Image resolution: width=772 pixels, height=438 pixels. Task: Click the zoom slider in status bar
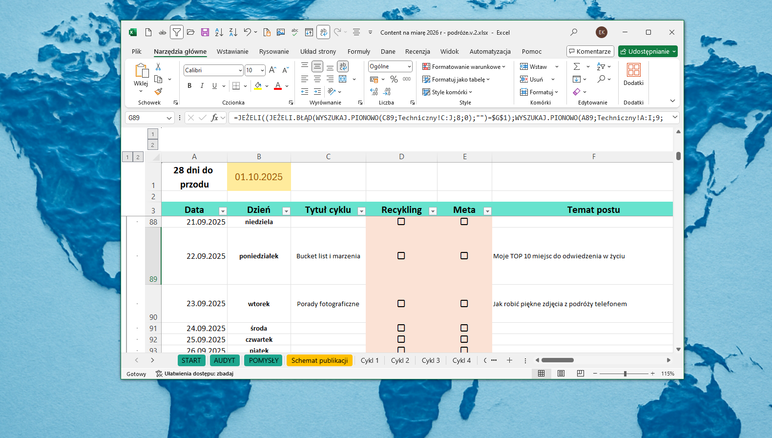[625, 374]
